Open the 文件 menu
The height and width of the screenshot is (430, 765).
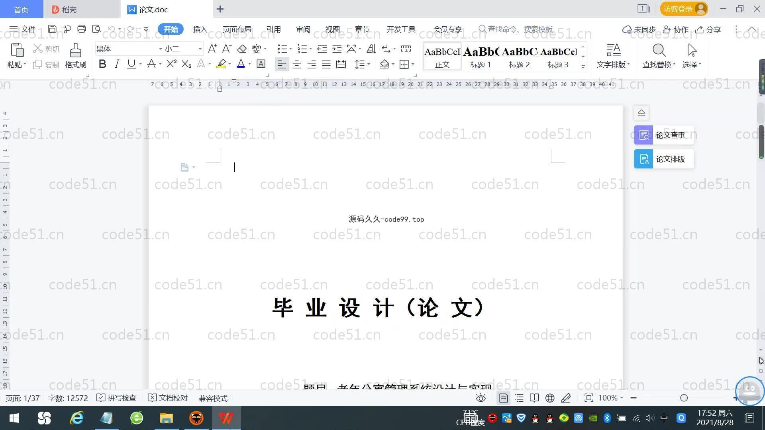(x=22, y=29)
